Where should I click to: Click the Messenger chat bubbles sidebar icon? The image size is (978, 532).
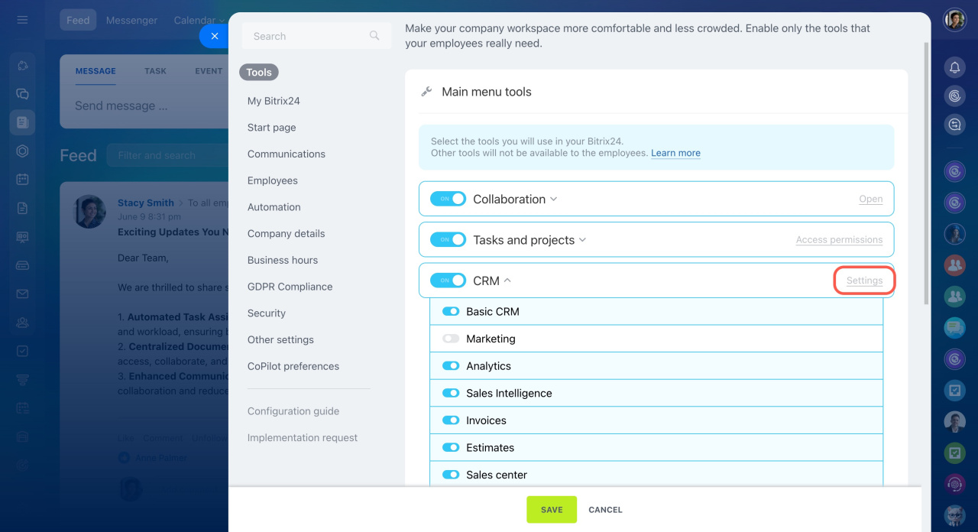point(22,94)
